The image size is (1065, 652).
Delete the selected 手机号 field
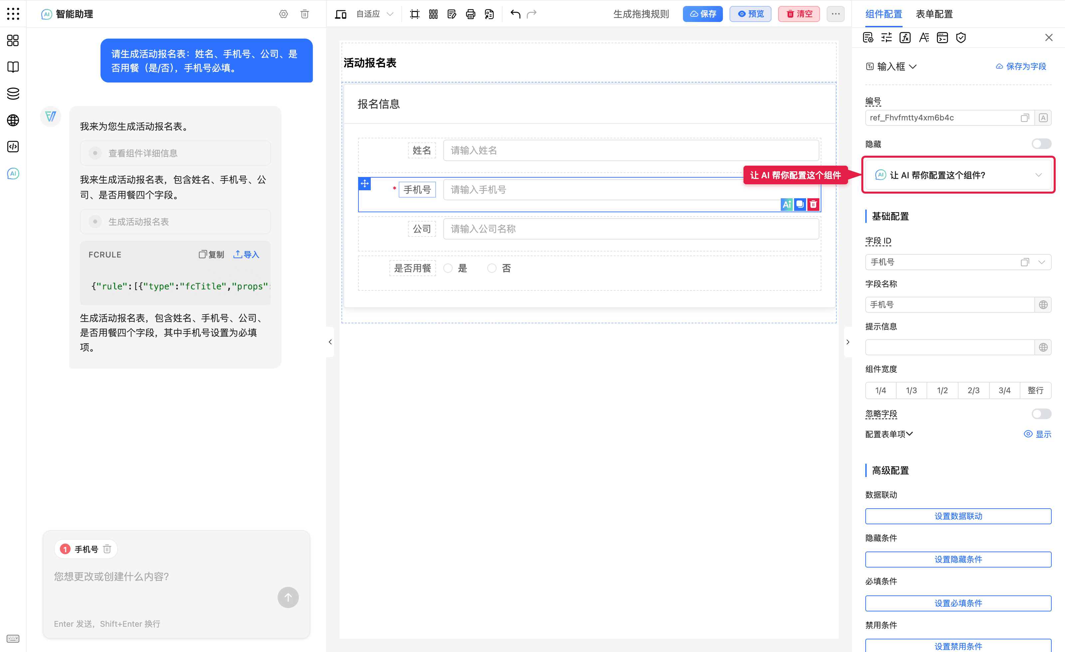pyautogui.click(x=813, y=204)
